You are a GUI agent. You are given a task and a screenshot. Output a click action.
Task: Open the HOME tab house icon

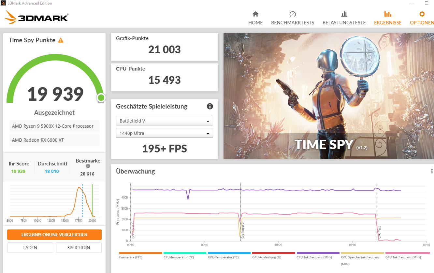(x=255, y=14)
